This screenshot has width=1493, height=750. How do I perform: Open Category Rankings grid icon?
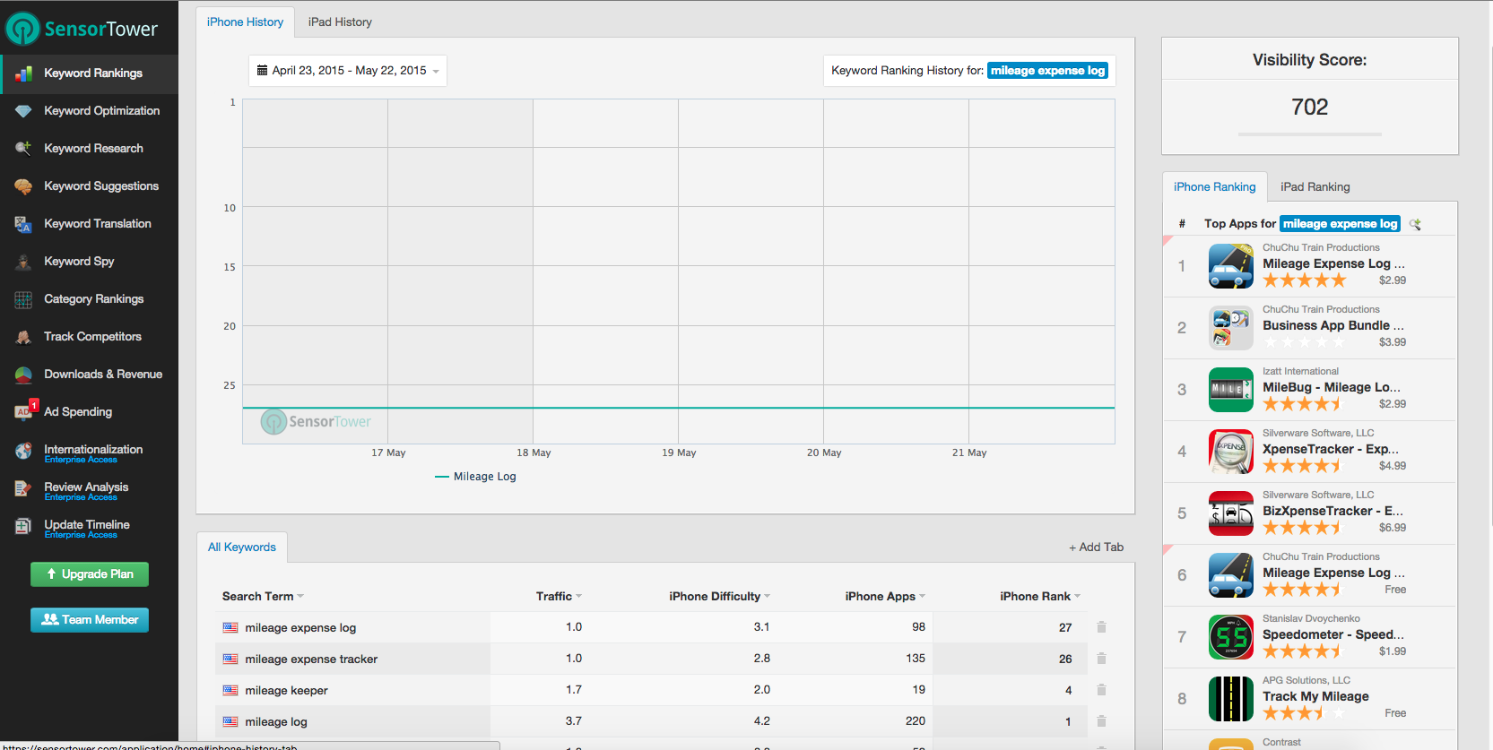click(x=24, y=299)
